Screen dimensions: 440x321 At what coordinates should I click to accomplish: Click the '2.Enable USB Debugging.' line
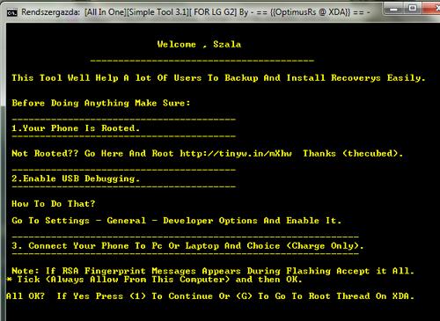(76, 179)
